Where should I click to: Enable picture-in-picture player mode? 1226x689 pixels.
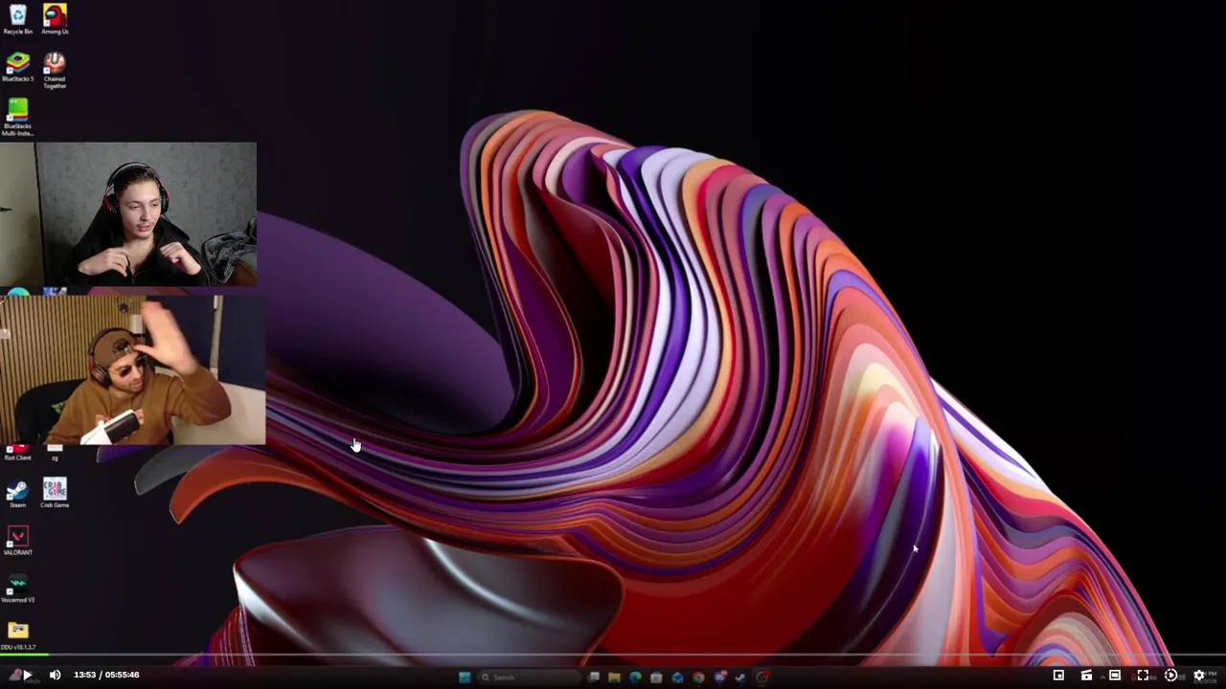tap(1058, 675)
